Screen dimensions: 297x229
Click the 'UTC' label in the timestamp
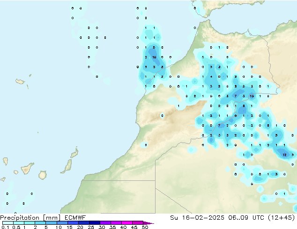click(x=258, y=218)
